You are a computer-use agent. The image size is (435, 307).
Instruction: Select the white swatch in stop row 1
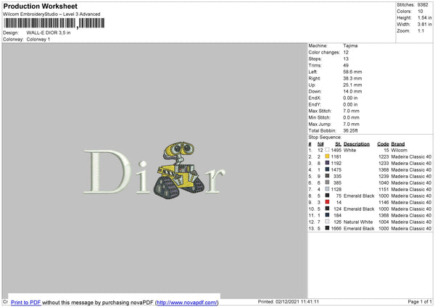point(328,150)
